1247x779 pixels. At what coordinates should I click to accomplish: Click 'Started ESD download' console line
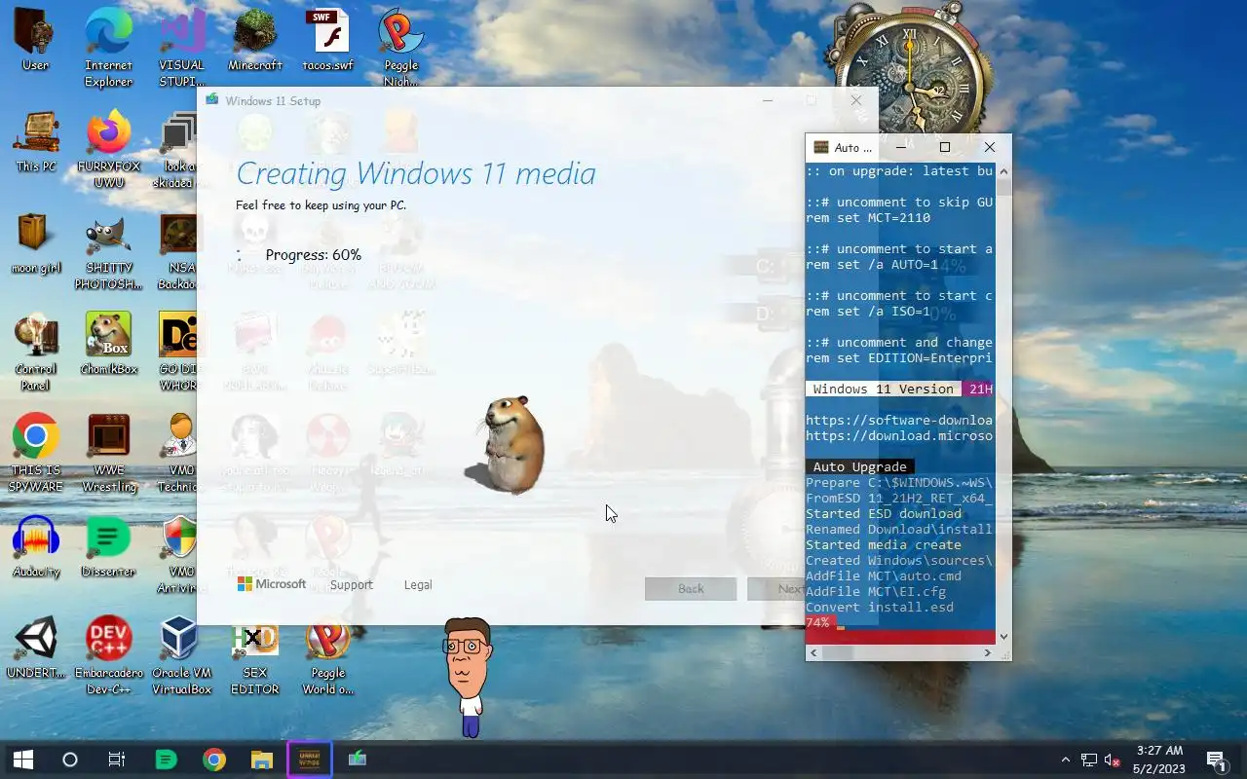[x=884, y=513]
